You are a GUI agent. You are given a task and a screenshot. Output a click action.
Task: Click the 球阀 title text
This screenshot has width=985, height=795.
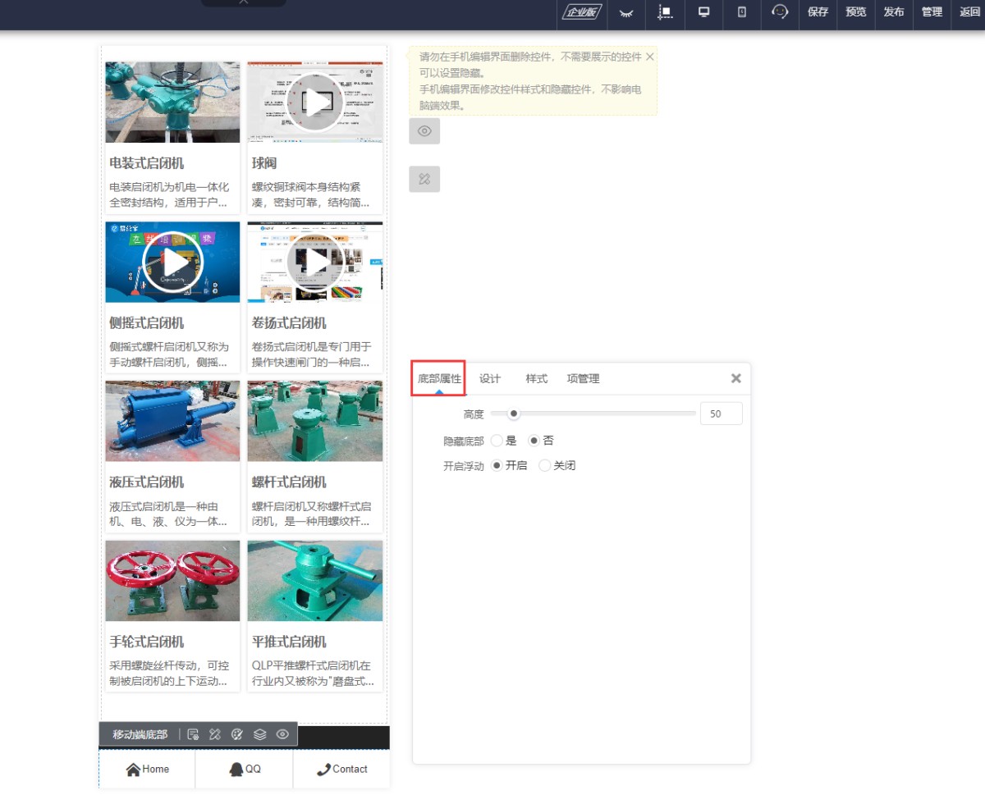click(264, 163)
